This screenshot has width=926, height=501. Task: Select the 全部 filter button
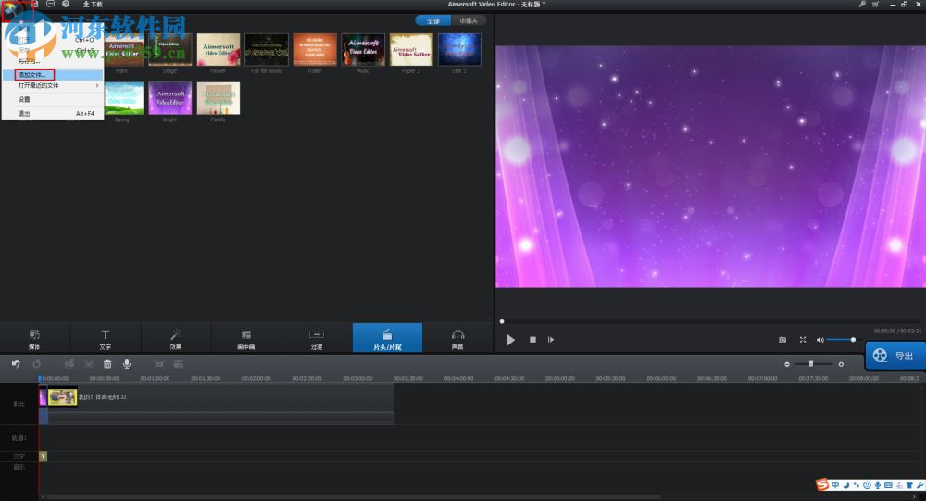(x=432, y=20)
